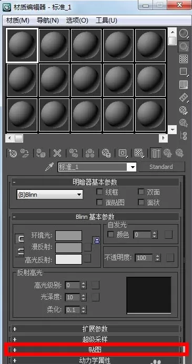Pick material with the eyedropper icon
This screenshot has width=192, height=364.
49,167
